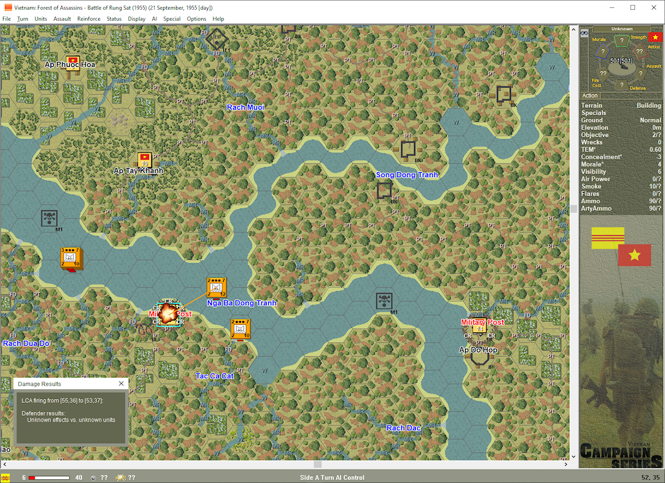Click the Strength indicator box
Viewport: 665px width, 483px height.
621,41
